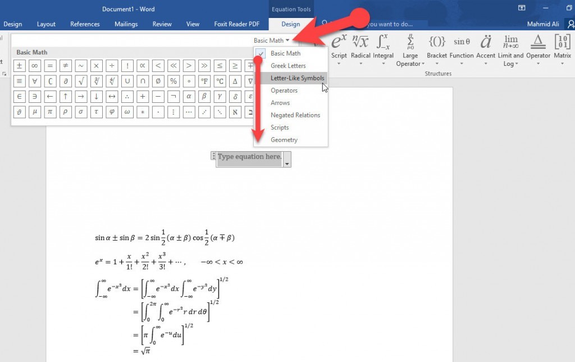The height and width of the screenshot is (362, 575).
Task: Insert the mu symbol
Action: point(34,112)
